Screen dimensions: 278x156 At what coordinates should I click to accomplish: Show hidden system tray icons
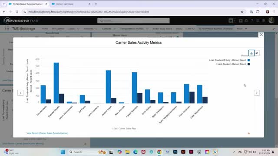coord(234,152)
